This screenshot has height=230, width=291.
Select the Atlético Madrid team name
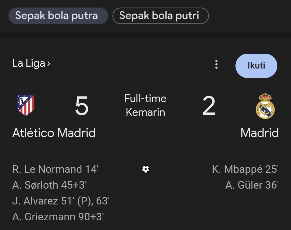54,132
